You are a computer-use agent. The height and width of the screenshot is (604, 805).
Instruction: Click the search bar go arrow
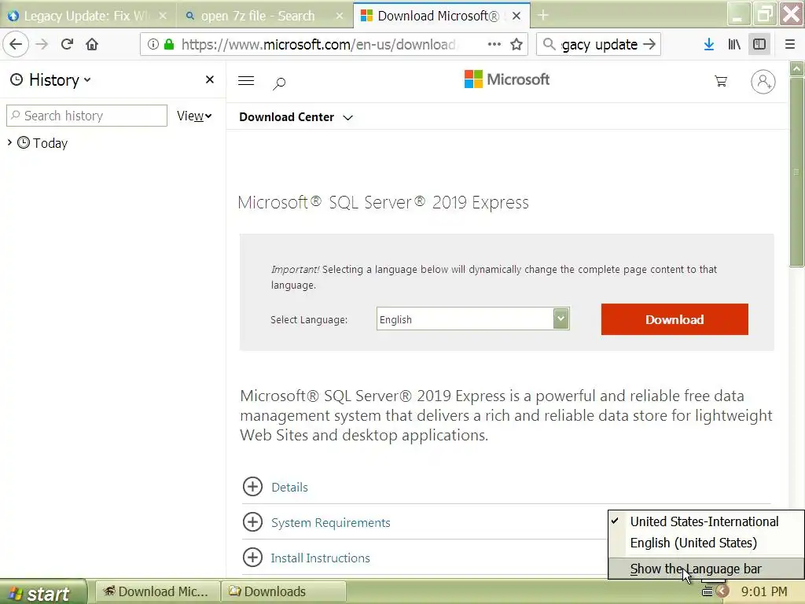click(x=649, y=44)
